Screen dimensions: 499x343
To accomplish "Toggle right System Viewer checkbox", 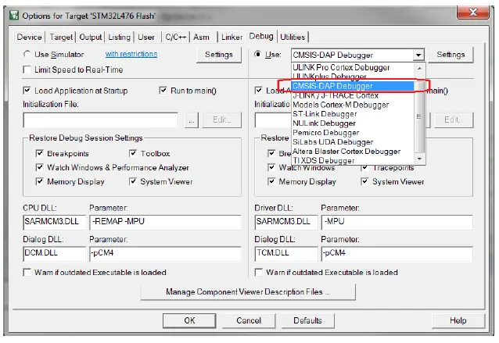I will coord(364,181).
